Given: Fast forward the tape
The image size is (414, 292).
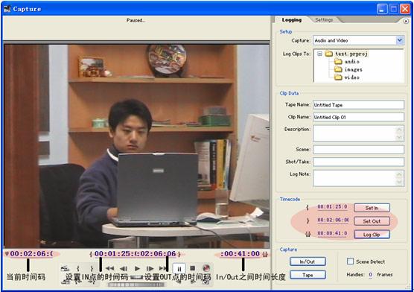Looking at the screenshot, I should click(x=163, y=268).
